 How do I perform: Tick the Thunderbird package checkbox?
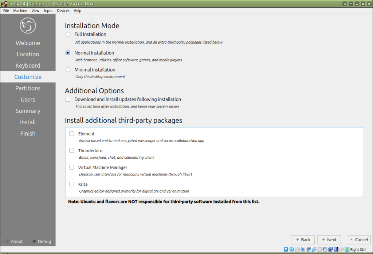(71, 150)
